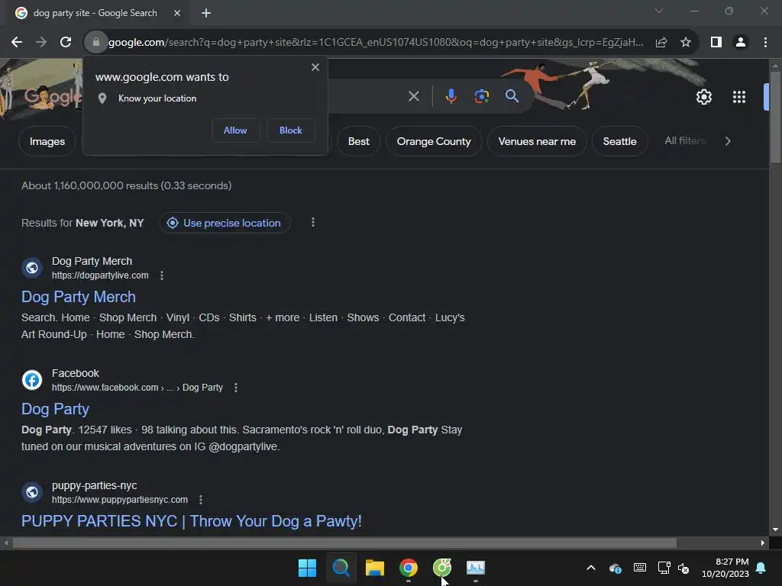Open the Windows Start menu
Viewport: 782px width, 586px height.
307,568
